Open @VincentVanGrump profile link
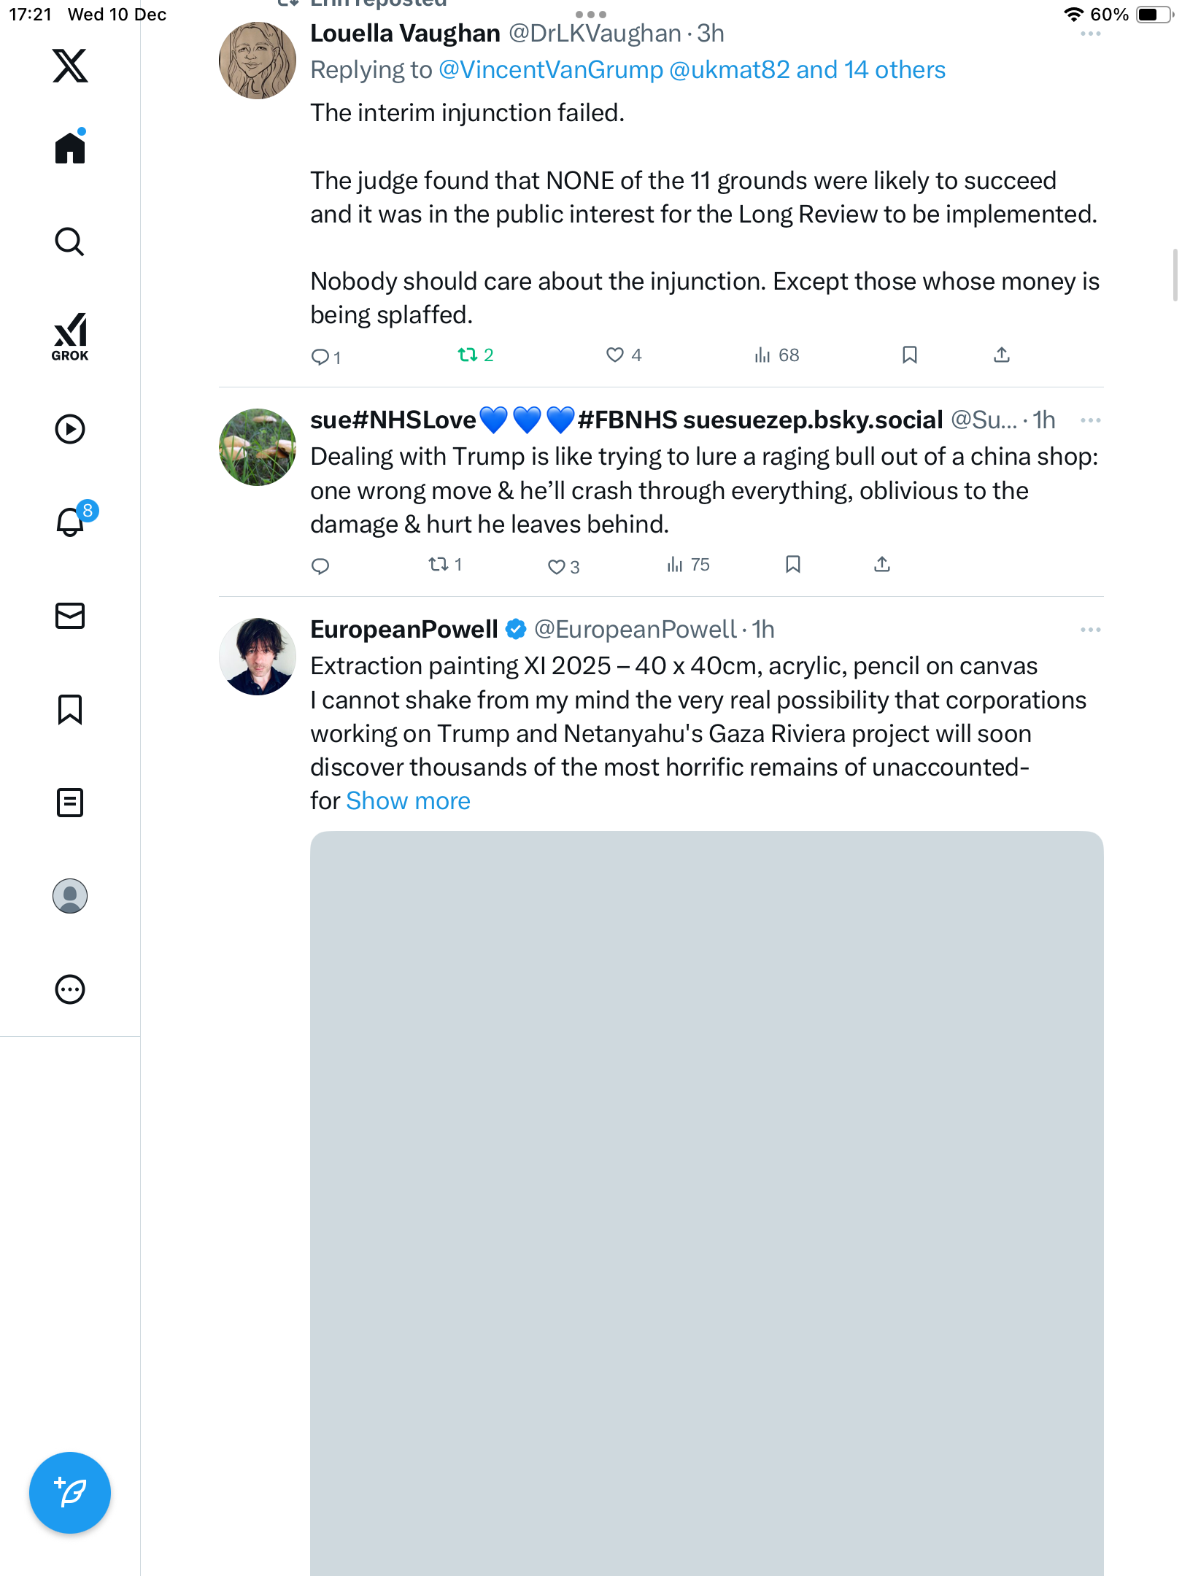 click(551, 70)
